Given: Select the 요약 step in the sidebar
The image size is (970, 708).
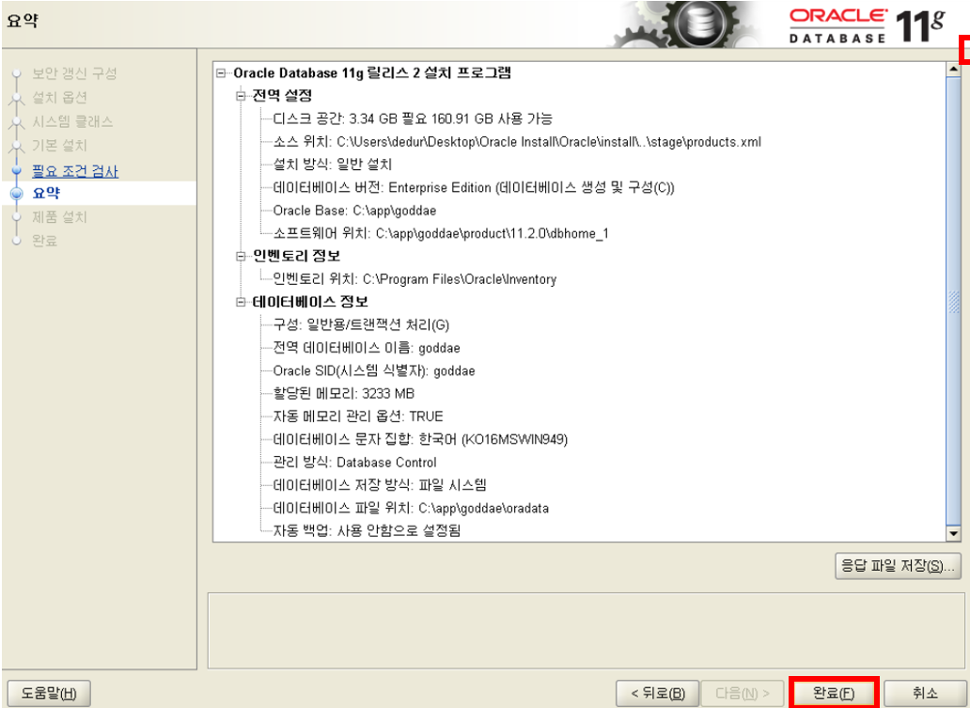Looking at the screenshot, I should click(x=46, y=193).
